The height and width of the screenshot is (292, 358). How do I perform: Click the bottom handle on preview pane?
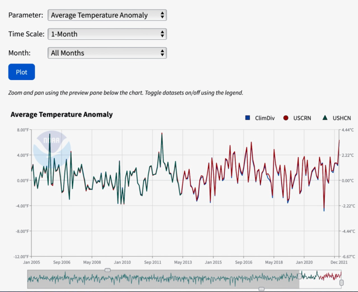tap(262, 289)
